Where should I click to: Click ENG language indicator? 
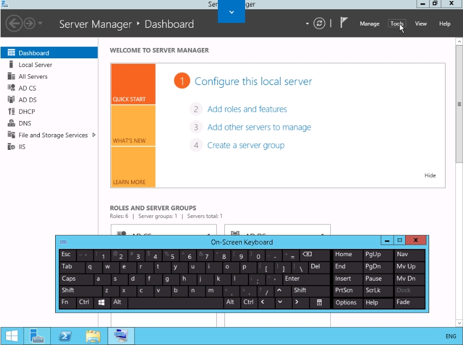(450, 336)
